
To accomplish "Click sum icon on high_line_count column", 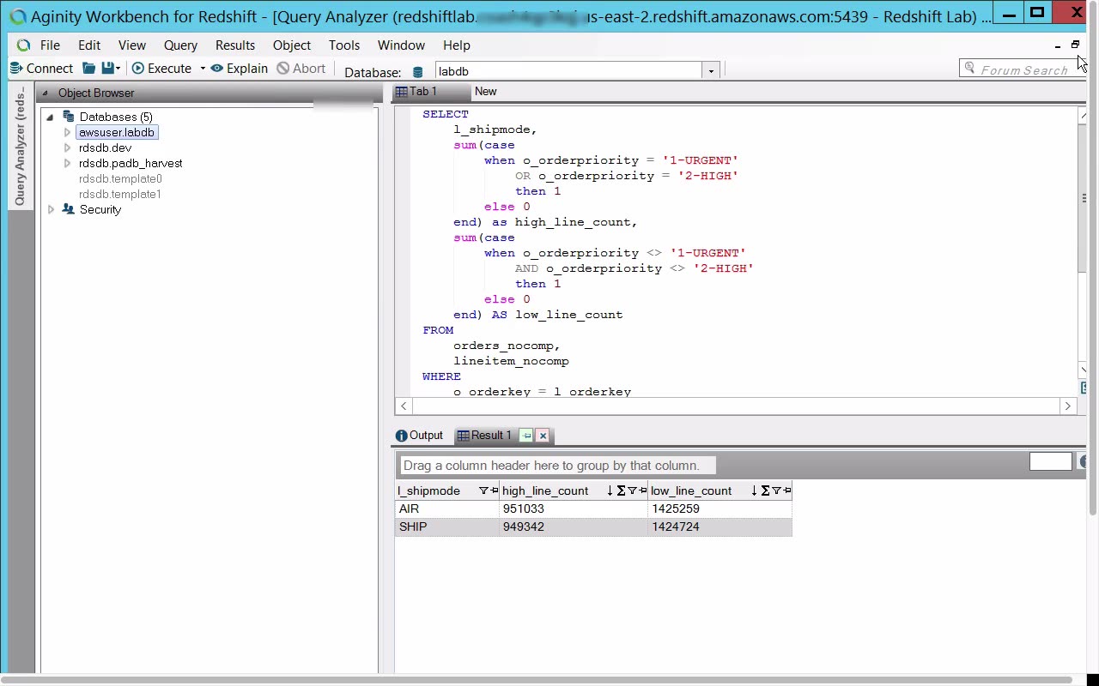I will pos(621,490).
